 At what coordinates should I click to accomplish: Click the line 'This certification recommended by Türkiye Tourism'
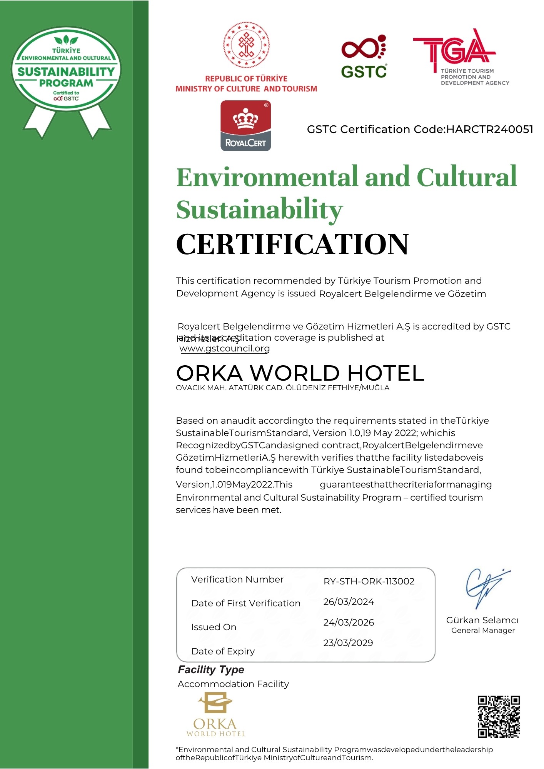click(x=329, y=281)
